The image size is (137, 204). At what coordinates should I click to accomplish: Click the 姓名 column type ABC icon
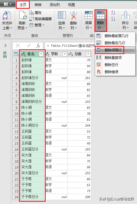tap(24, 54)
